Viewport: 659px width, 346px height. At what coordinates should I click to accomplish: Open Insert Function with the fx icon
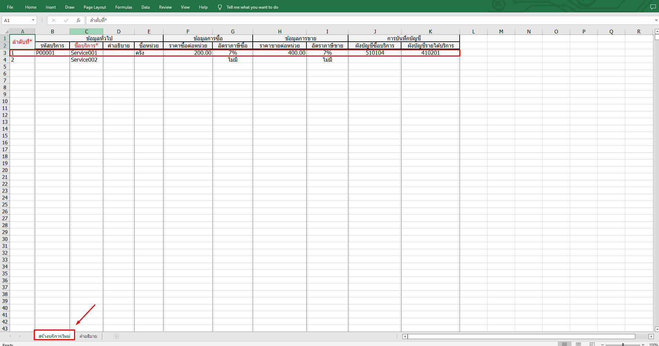[x=78, y=20]
